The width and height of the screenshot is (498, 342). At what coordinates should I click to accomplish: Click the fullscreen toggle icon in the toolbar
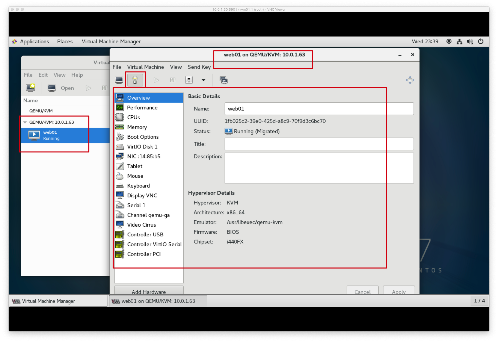[410, 80]
